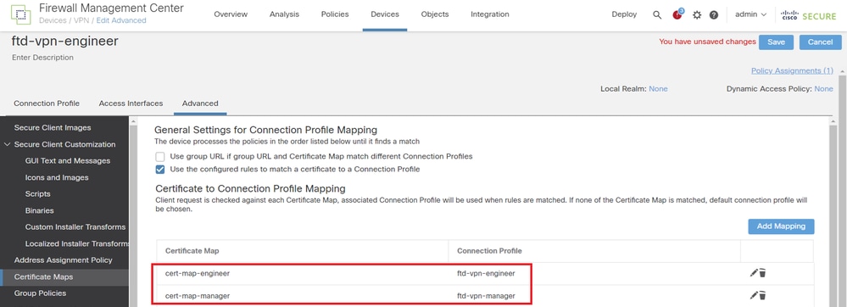
Task: Open the Analysis menu
Action: [x=284, y=14]
